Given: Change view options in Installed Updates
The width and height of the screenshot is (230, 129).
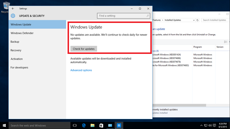Looking at the screenshot, I should tap(226, 42).
